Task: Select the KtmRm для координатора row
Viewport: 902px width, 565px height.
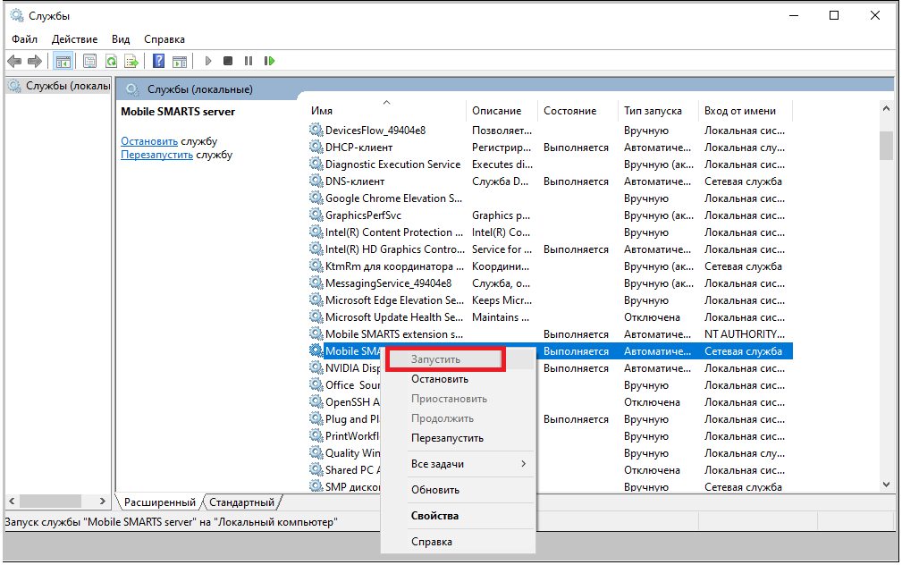Action: click(x=551, y=266)
